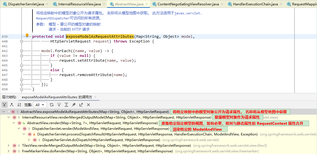The image size is (317, 156).
Task: Click class icon on AbstractView.java tab
Action: tap(111, 4)
